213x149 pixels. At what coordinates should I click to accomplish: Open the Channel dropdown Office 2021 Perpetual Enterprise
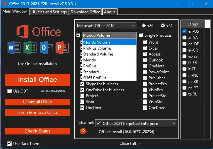tap(136, 123)
